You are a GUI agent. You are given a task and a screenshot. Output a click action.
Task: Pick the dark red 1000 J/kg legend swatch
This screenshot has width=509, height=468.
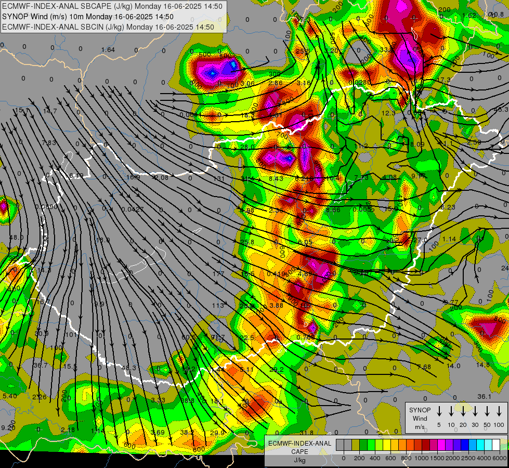pyautogui.click(x=426, y=445)
